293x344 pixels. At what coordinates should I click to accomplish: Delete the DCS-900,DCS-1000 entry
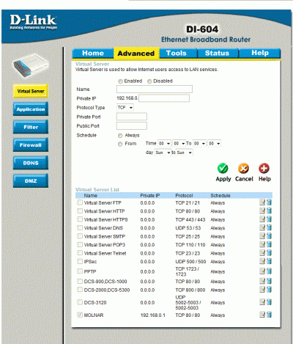pos(269,281)
